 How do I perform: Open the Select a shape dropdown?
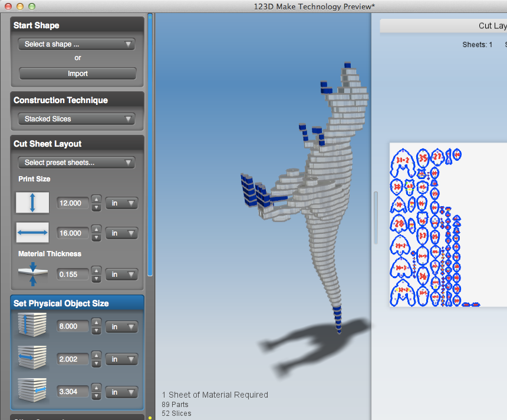click(x=77, y=44)
